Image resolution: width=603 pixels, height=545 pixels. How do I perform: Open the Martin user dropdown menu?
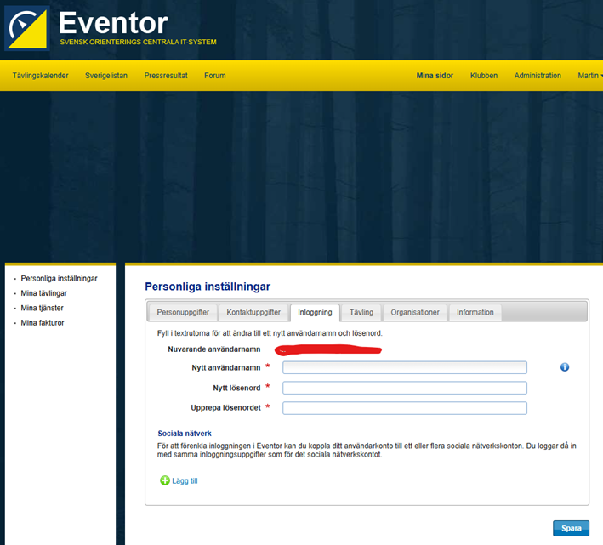click(x=589, y=76)
